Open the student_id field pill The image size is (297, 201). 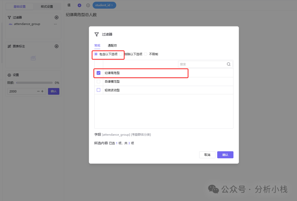104,5
